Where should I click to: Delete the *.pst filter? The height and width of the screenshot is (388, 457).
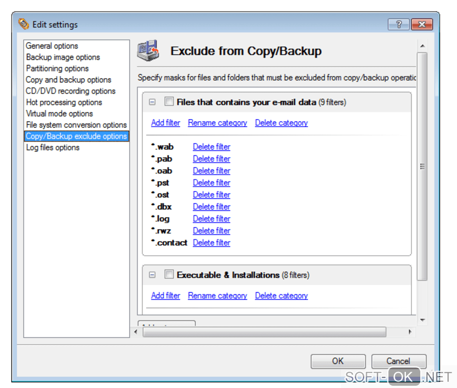point(211,183)
